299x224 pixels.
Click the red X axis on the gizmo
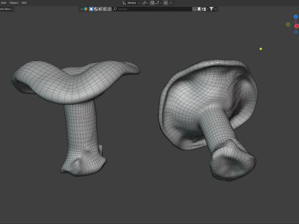point(297,26)
